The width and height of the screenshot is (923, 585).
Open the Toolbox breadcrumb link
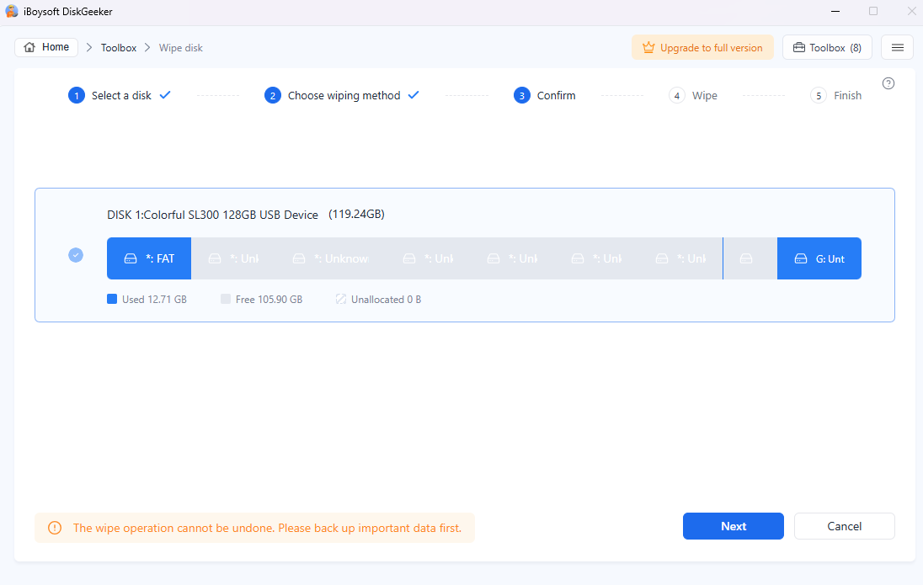(118, 48)
